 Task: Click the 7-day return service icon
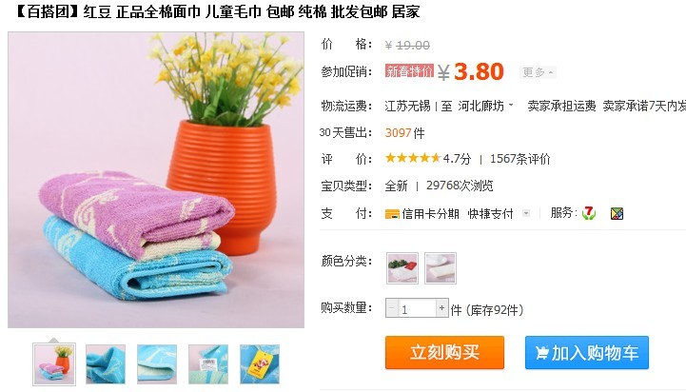[x=589, y=213]
